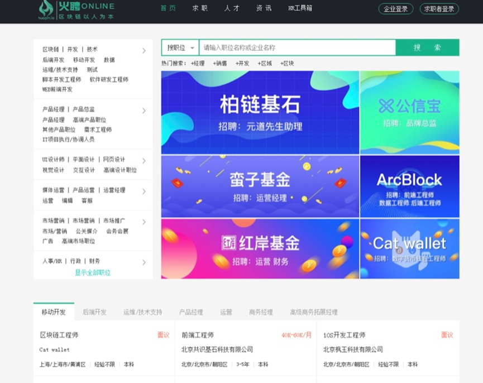Viewport: 483px width, 383px height.
Task: Focus the job or company name search field
Action: point(297,47)
